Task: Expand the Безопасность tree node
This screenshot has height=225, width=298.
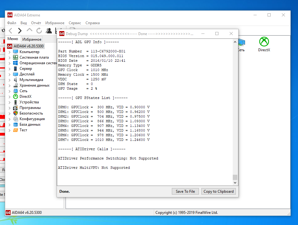Action: click(10, 114)
